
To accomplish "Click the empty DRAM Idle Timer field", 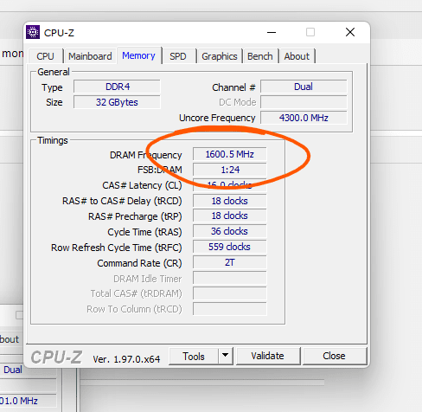I will pos(230,278).
